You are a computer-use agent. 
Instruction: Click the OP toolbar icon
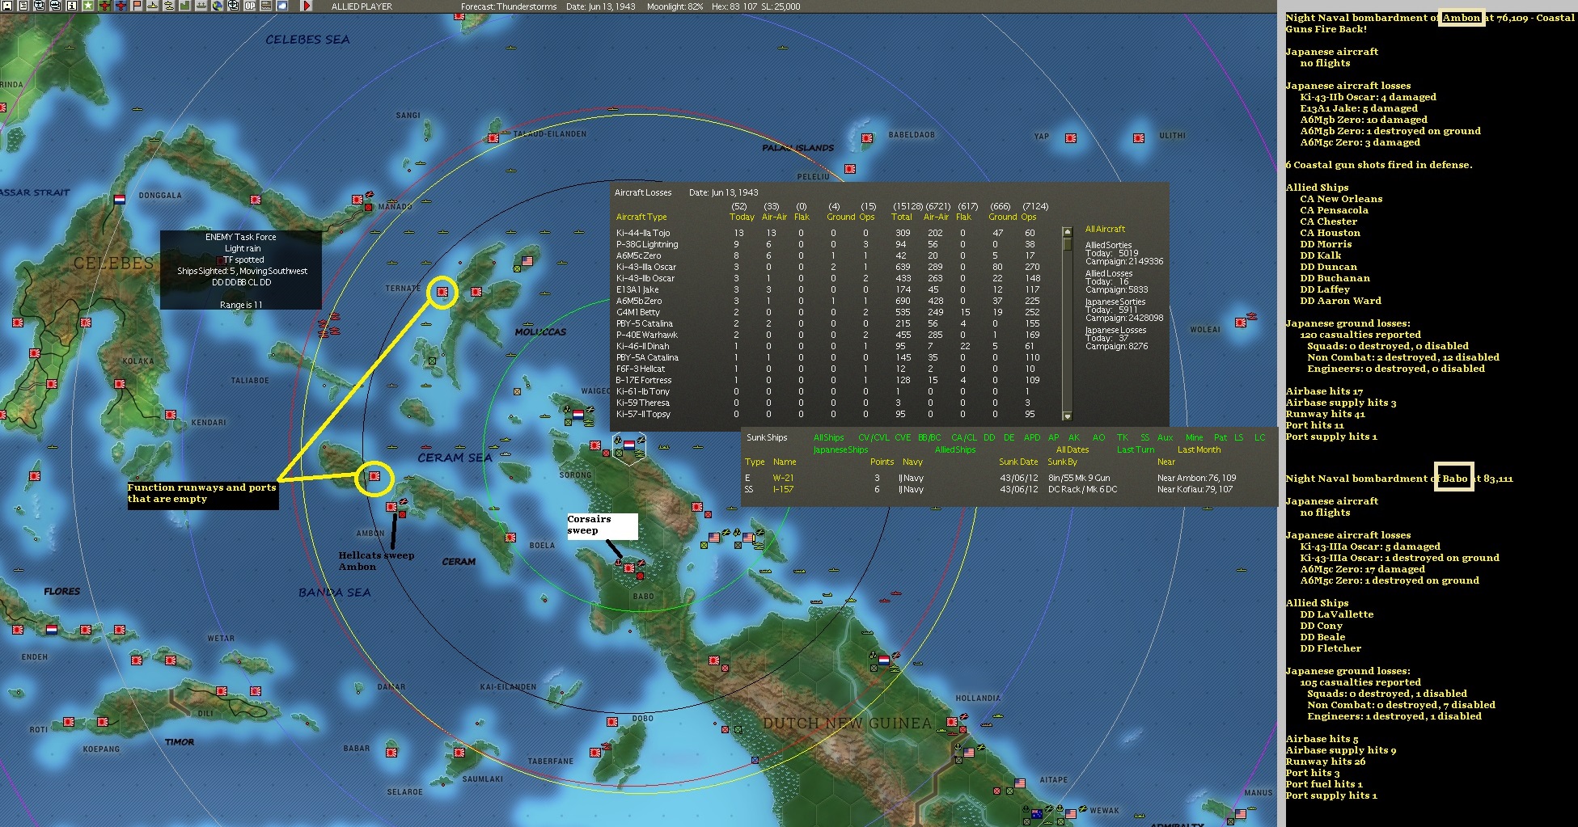[x=250, y=6]
